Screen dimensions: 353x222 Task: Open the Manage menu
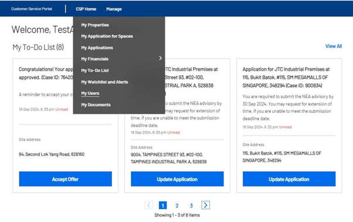coord(114,9)
